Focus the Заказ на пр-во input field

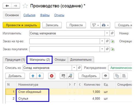[64, 41]
